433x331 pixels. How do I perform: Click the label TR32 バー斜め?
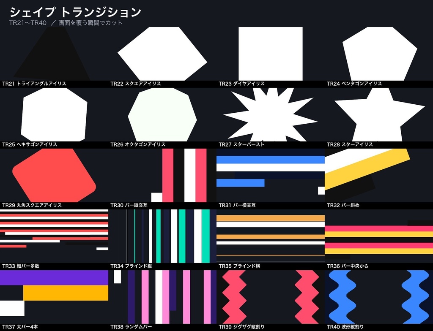pos(343,205)
